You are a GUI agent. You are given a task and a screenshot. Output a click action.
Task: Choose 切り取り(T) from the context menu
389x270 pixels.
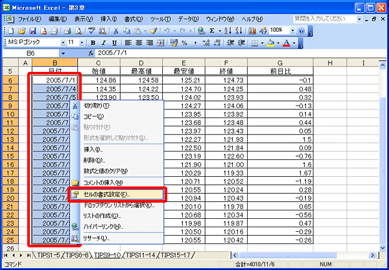(x=116, y=106)
